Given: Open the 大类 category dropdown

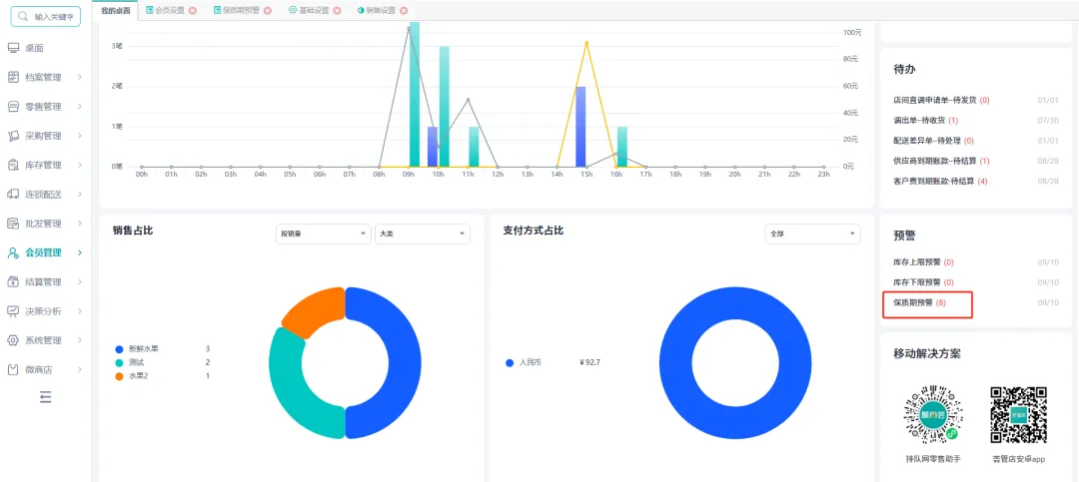Looking at the screenshot, I should 423,234.
